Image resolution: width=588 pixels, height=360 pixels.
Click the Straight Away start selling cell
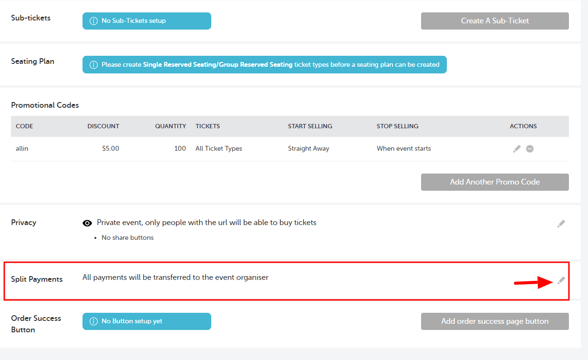tap(308, 148)
